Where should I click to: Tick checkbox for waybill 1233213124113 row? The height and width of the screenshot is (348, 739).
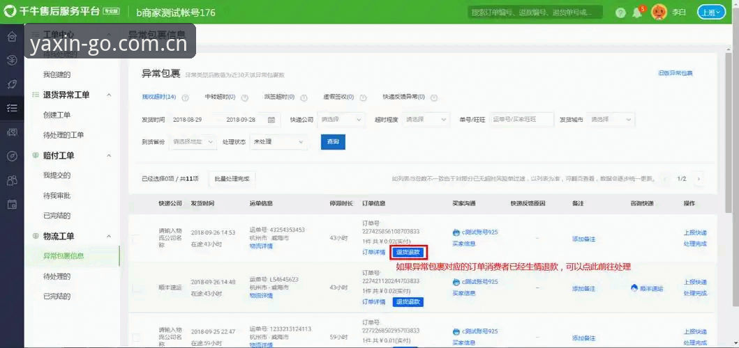[x=136, y=337]
